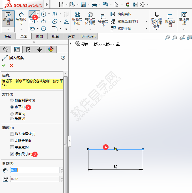The image size is (192, 193).
Task: Cancel Insert Line with red X
Action: tap(11, 65)
